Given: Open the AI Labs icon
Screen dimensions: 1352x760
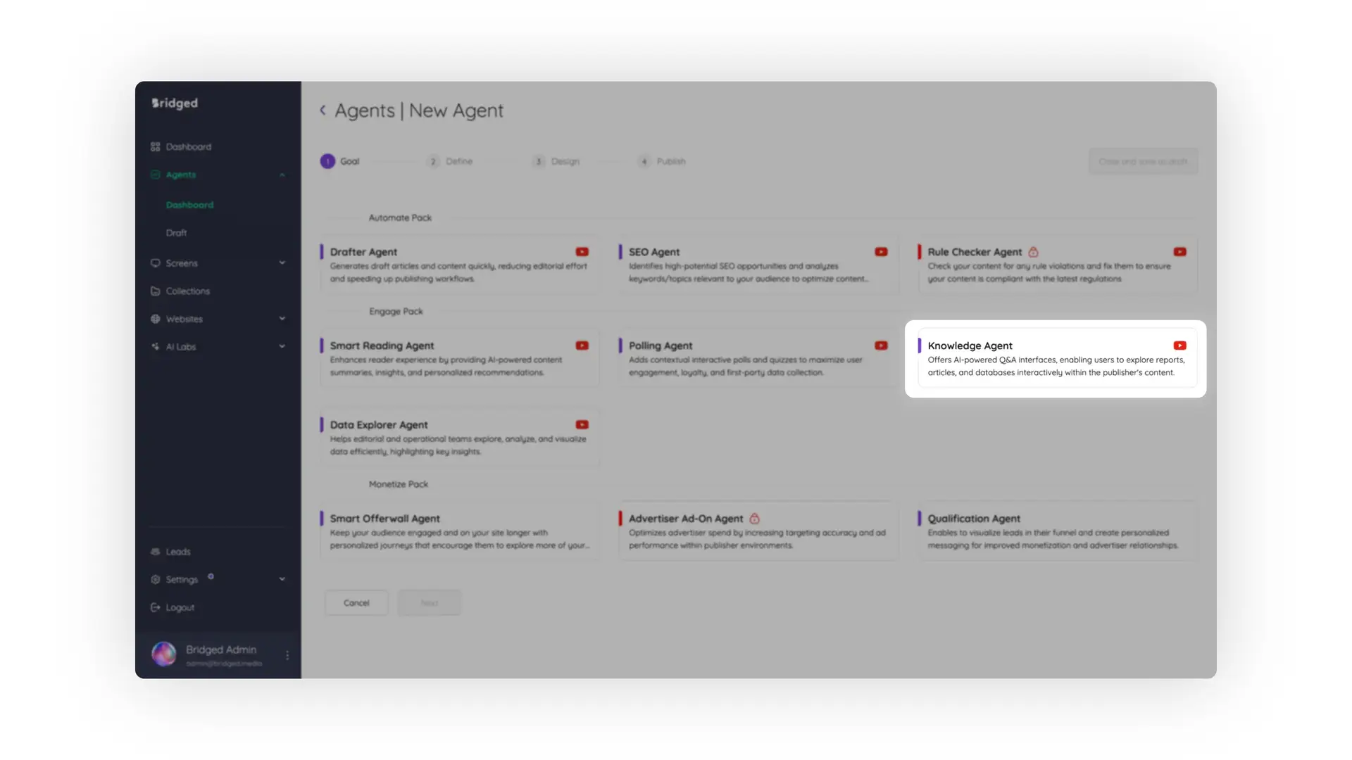Looking at the screenshot, I should coord(156,346).
